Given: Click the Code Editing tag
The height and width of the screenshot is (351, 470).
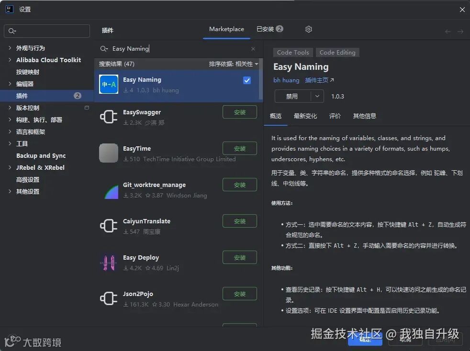Looking at the screenshot, I should (x=337, y=53).
